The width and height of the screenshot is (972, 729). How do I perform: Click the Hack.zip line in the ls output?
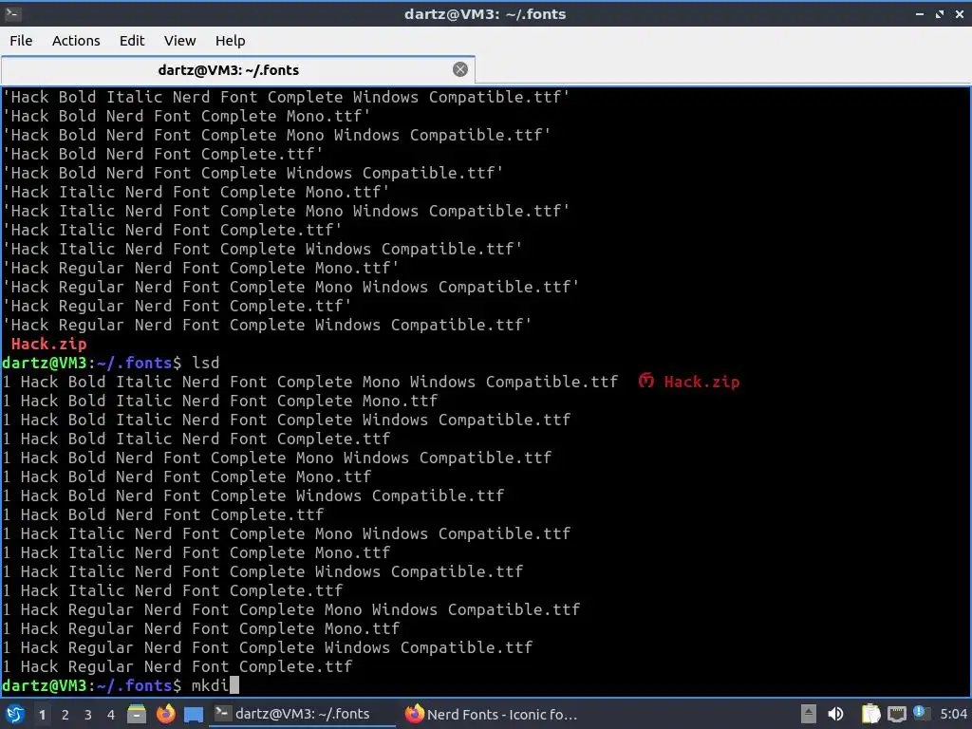coord(49,344)
